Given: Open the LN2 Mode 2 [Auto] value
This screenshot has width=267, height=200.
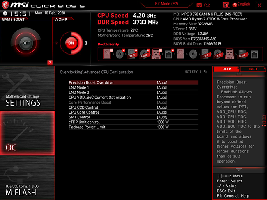Looking at the screenshot, I should coord(162,93).
